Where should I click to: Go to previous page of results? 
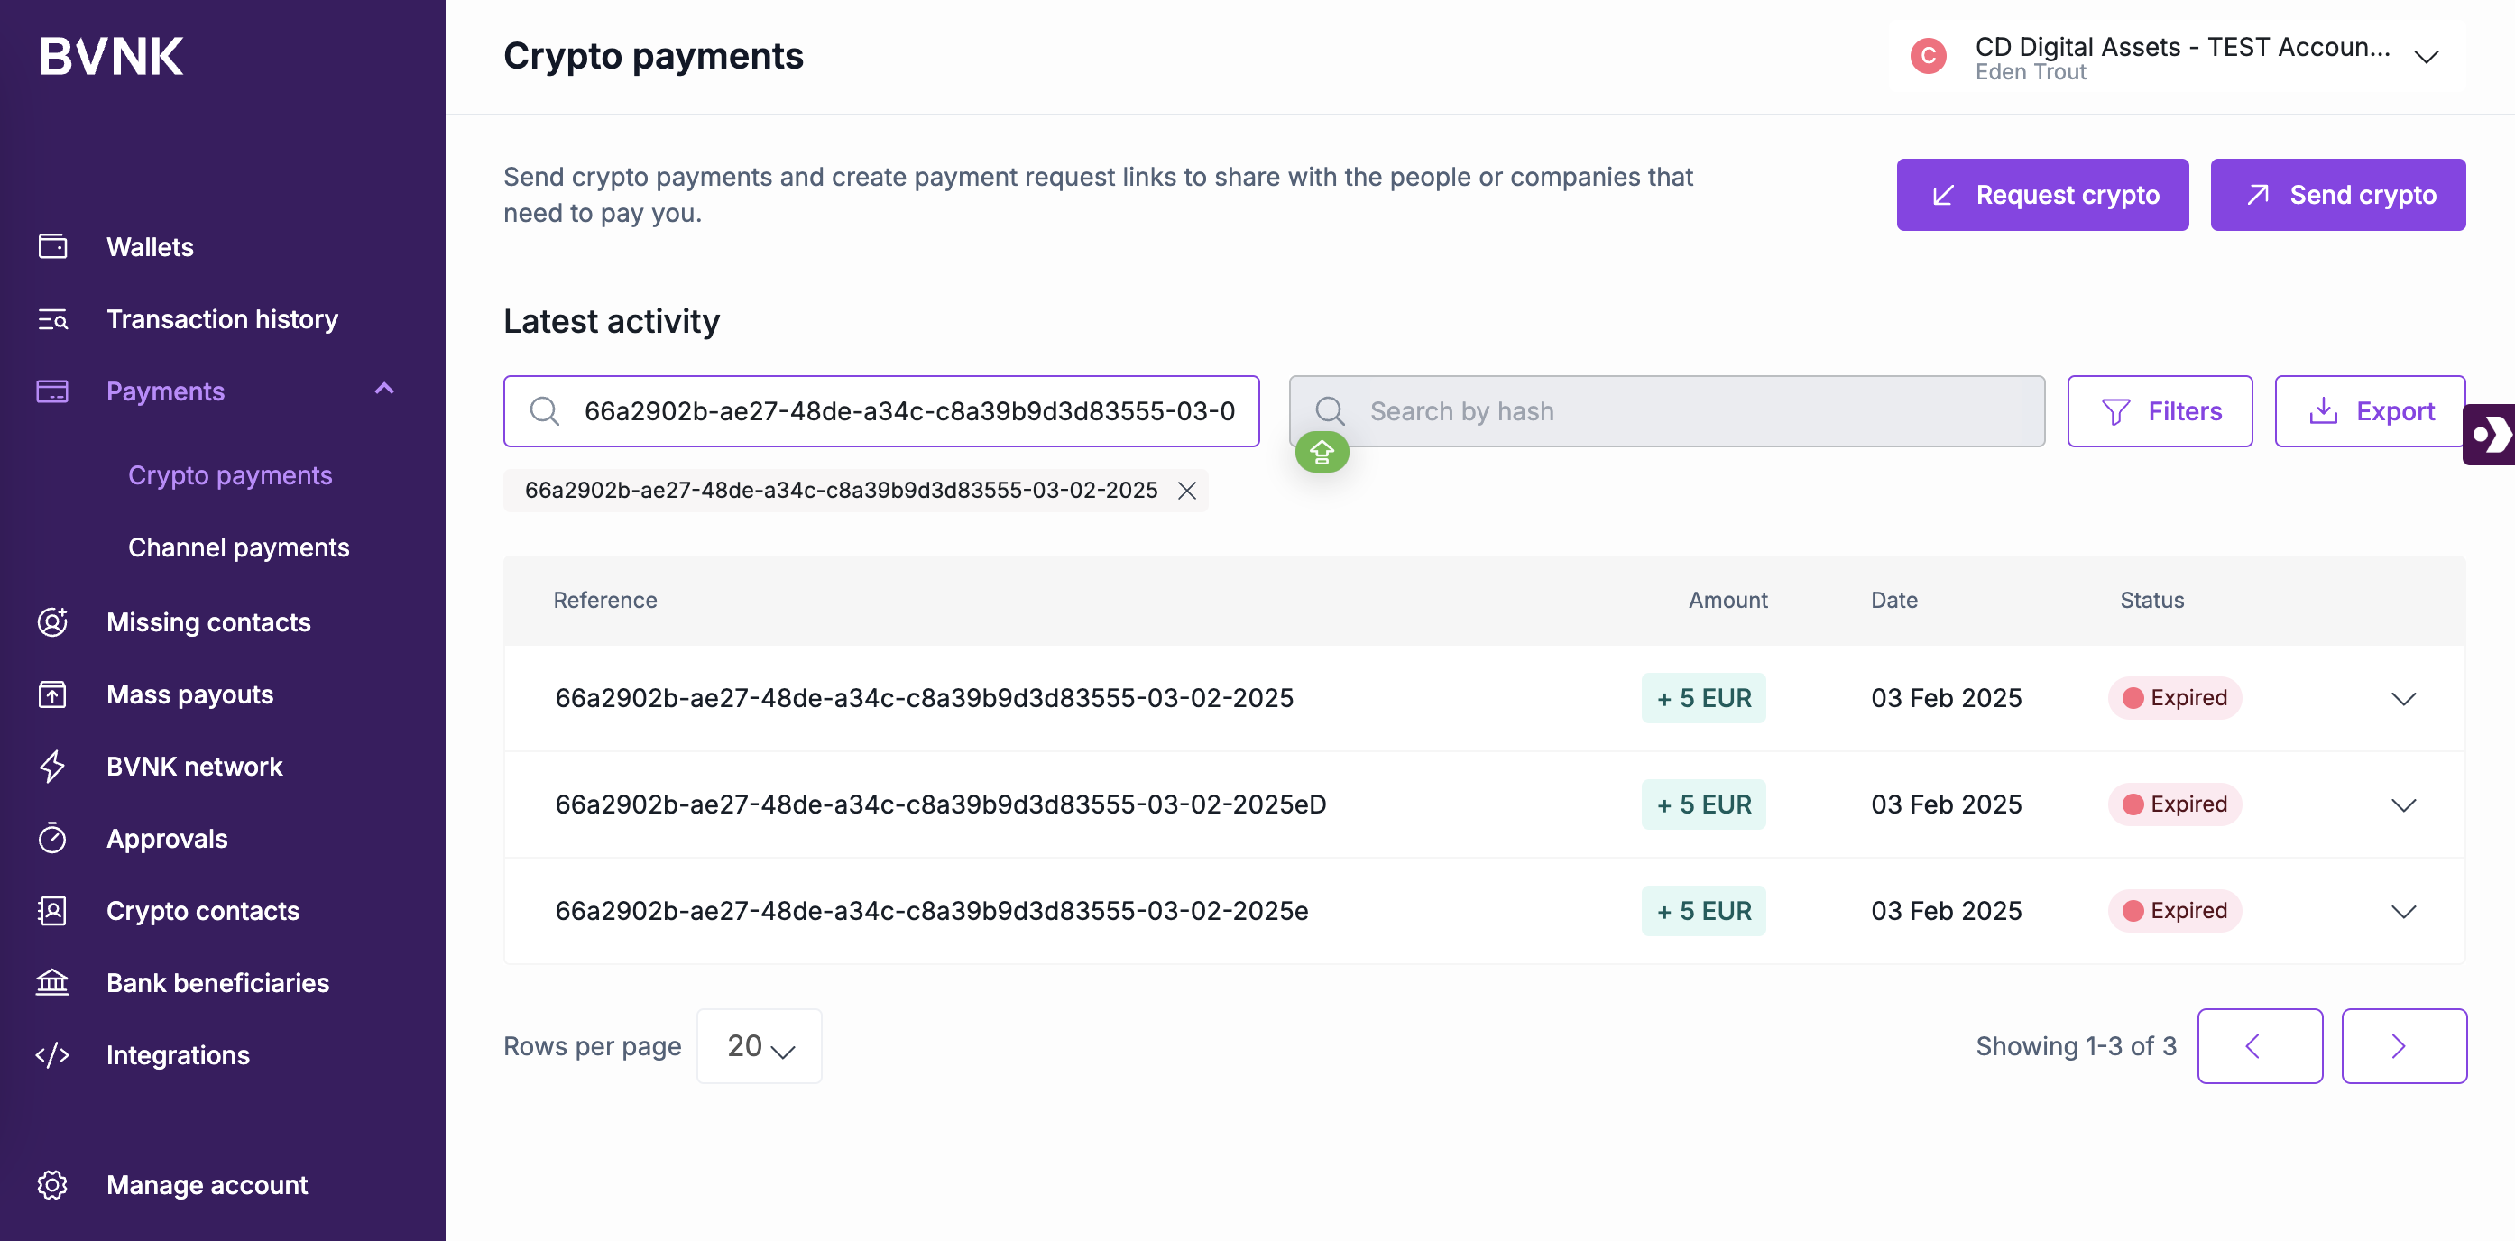2259,1045
